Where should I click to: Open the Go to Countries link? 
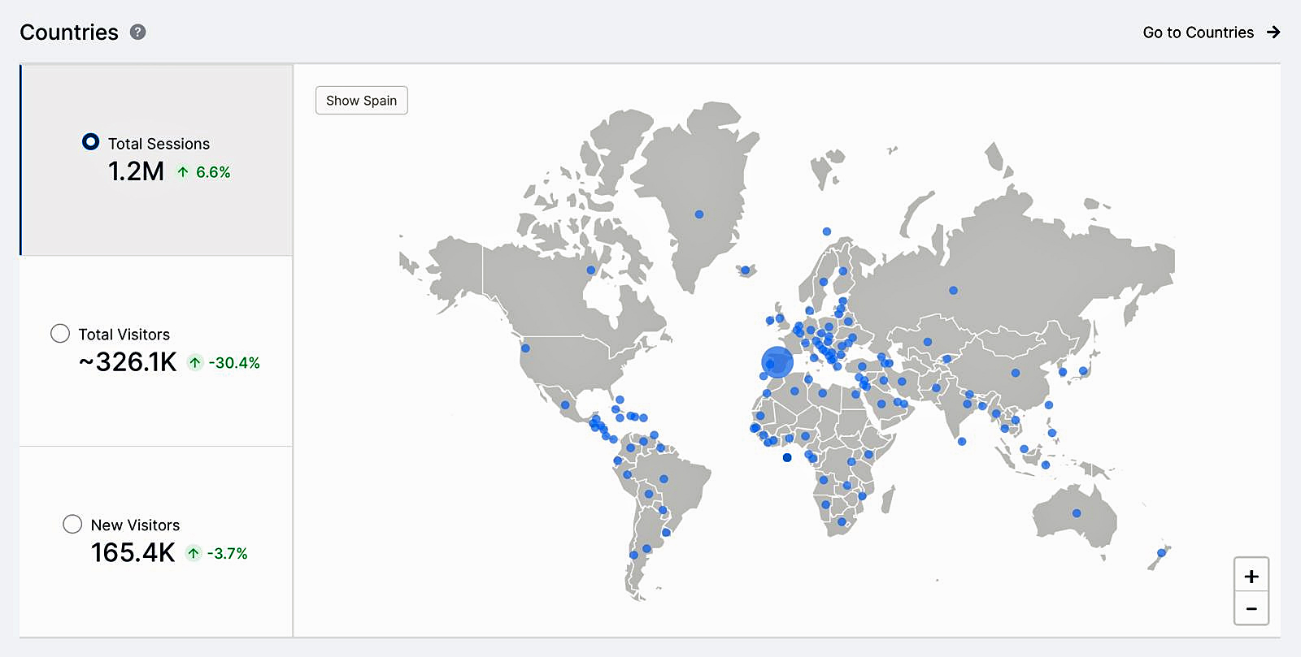(1198, 32)
